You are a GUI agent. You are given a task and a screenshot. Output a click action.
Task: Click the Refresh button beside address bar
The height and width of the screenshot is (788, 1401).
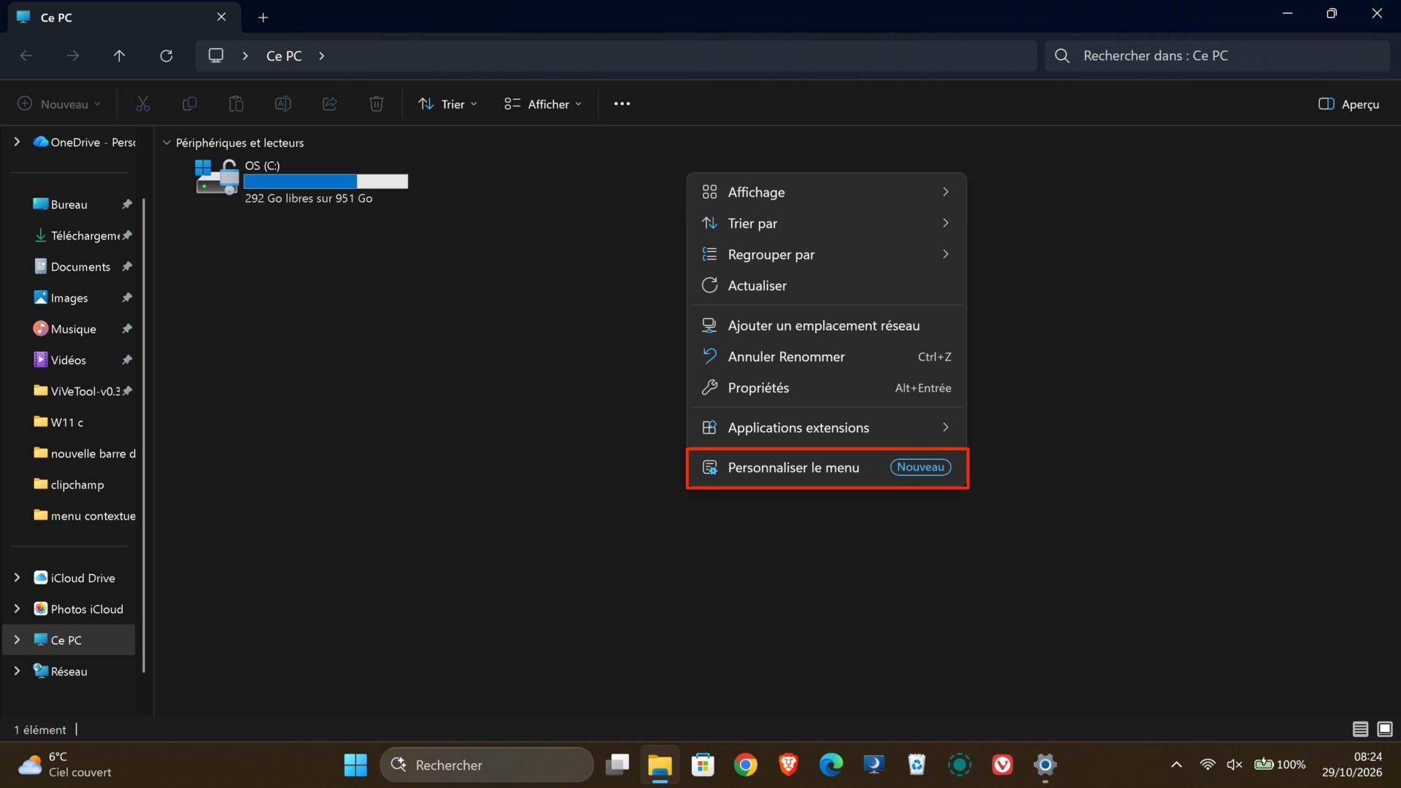point(166,55)
